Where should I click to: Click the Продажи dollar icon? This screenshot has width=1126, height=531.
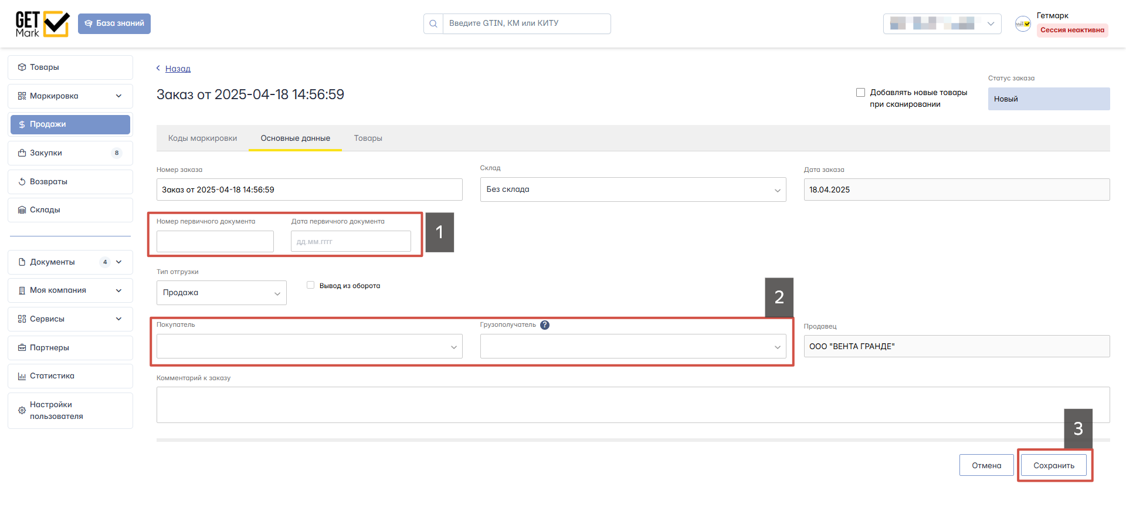pyautogui.click(x=22, y=124)
